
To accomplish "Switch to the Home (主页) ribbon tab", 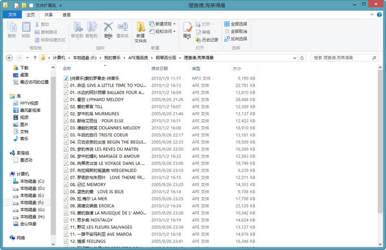I will (x=31, y=15).
